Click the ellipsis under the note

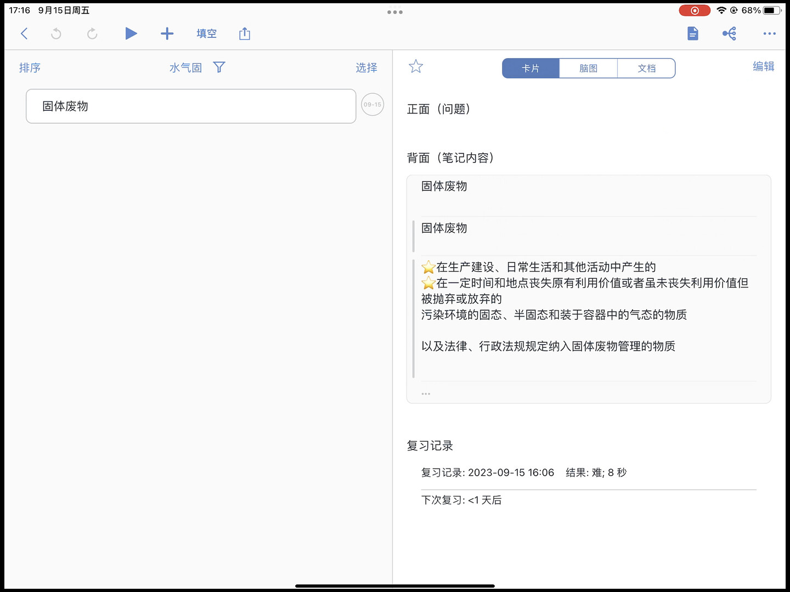tap(426, 394)
